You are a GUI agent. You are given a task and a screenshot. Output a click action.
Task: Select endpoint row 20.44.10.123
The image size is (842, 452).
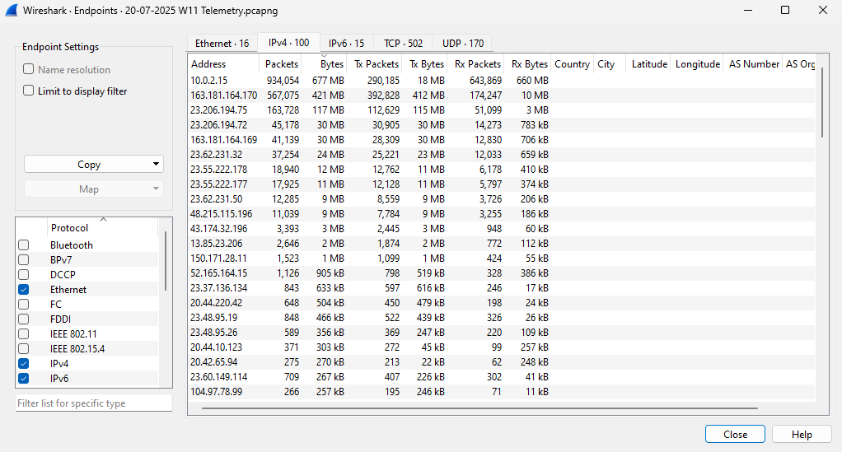point(501,347)
